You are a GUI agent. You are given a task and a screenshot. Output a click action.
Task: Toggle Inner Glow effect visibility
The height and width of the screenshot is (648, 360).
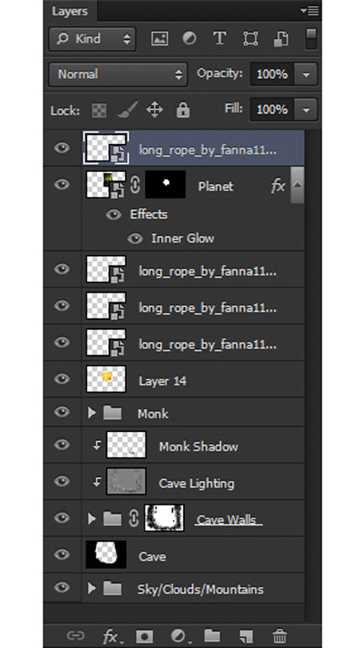(x=135, y=238)
